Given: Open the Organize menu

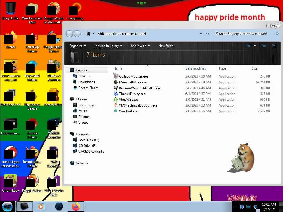Looking at the screenshot, I should (x=78, y=46).
